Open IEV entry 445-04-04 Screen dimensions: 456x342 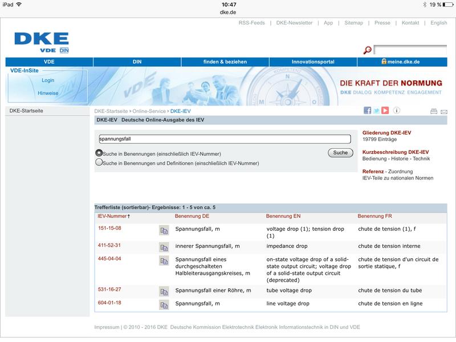click(x=109, y=259)
